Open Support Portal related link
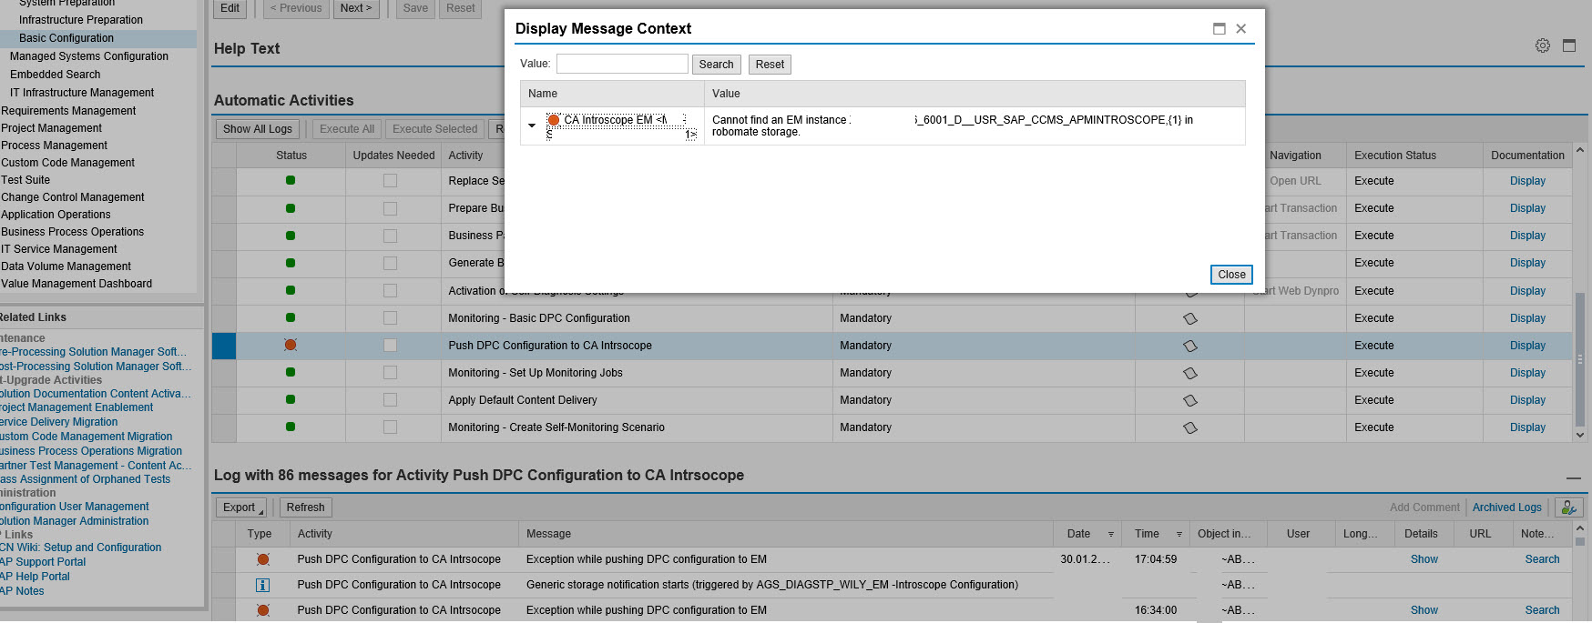 [x=43, y=562]
